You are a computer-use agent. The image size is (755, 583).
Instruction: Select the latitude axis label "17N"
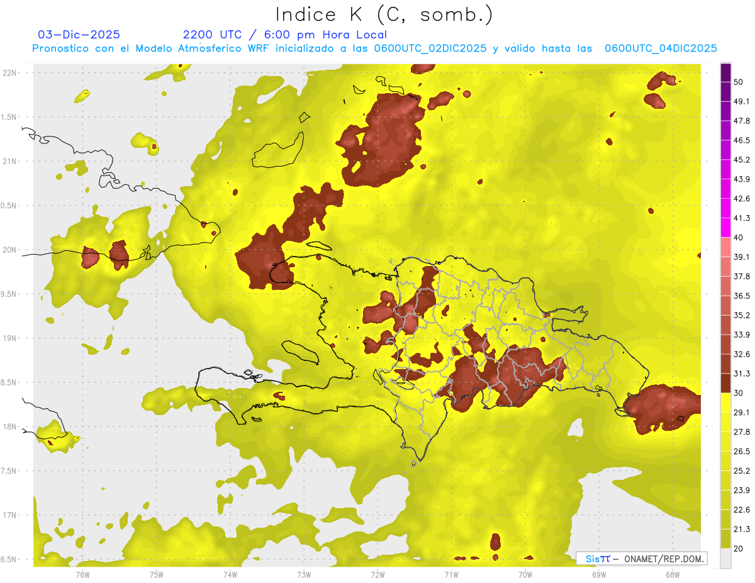pyautogui.click(x=11, y=515)
